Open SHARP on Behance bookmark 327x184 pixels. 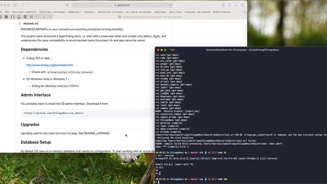tap(222, 12)
